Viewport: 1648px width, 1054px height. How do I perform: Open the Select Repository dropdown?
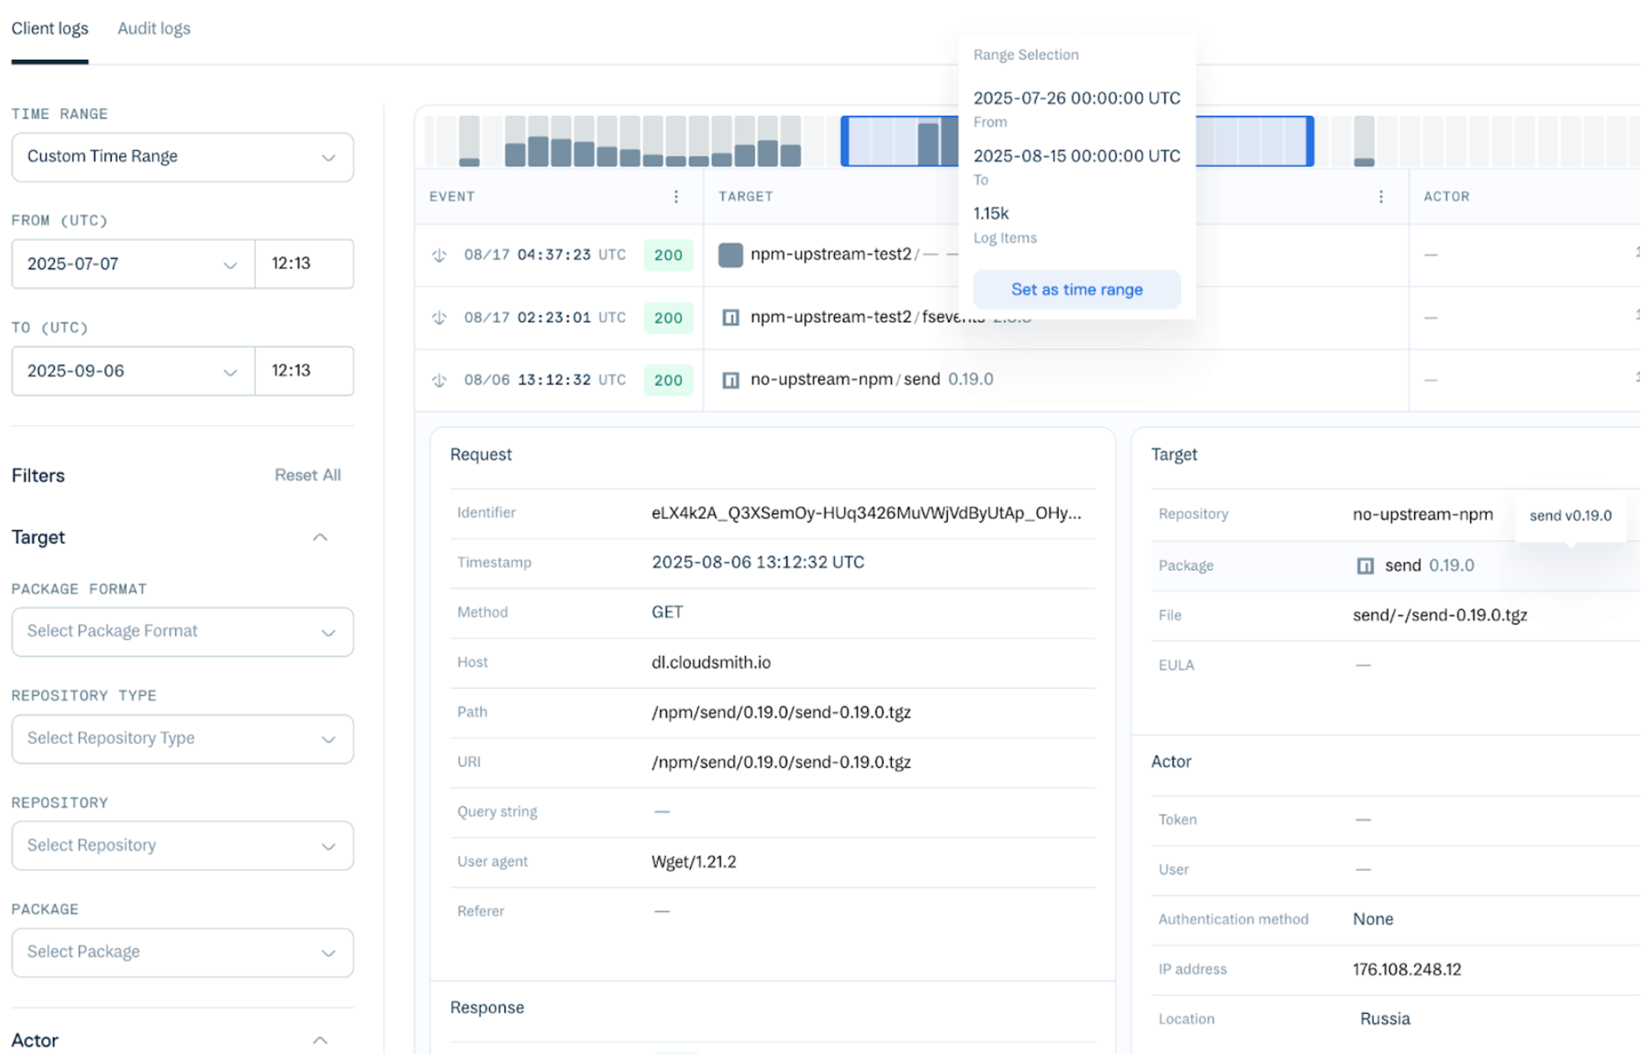point(182,846)
